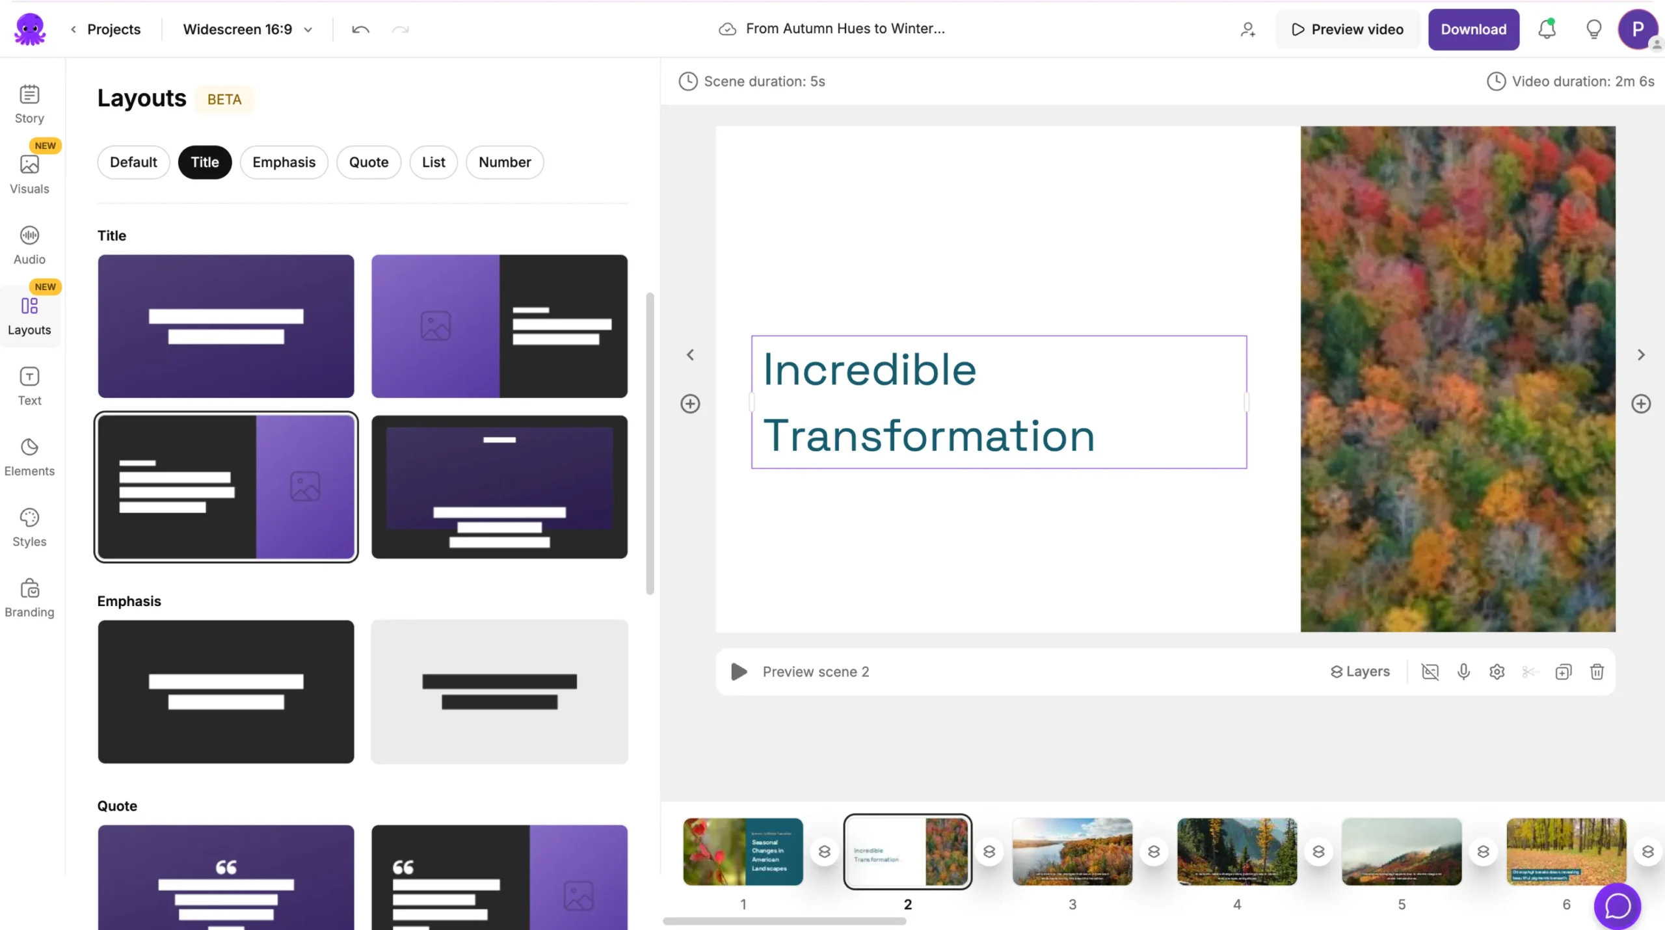Open the scene settings gear icon
1665x930 pixels.
pos(1497,671)
